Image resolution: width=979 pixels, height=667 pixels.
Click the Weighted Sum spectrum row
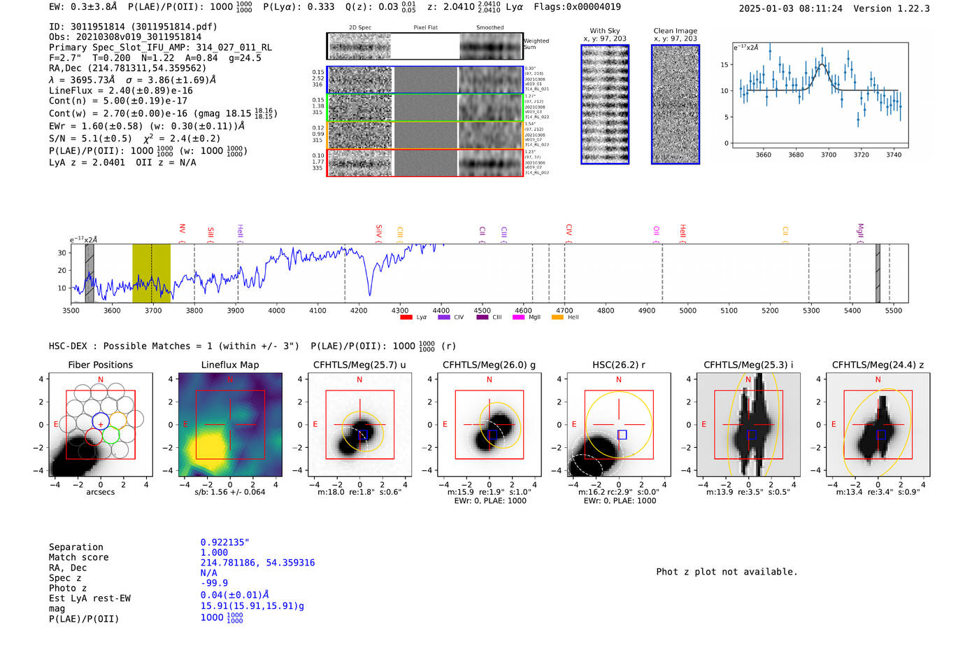coord(425,46)
